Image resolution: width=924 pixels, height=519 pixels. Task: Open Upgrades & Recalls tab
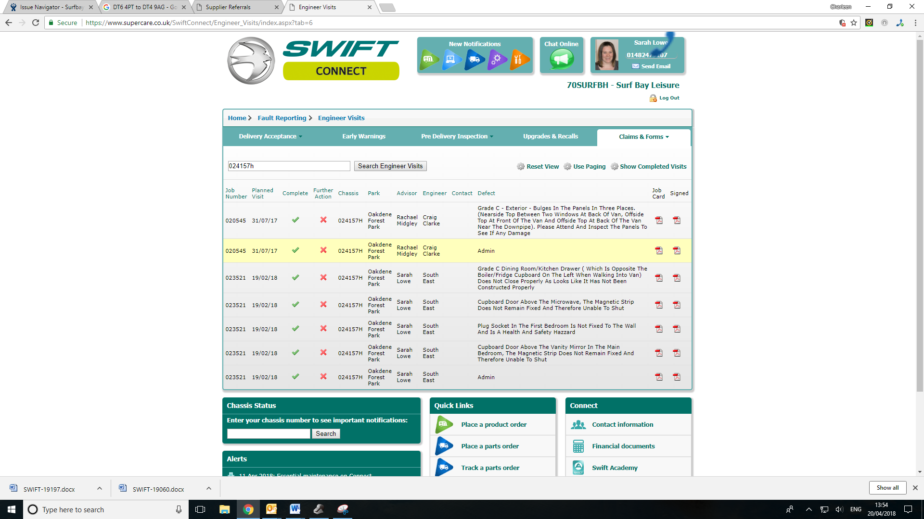pyautogui.click(x=551, y=136)
